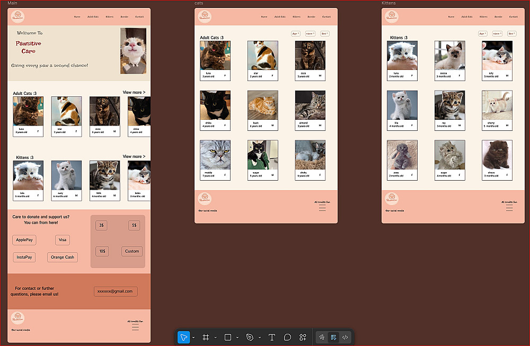This screenshot has width=530, height=346.
Task: Select Home nav item in Kittens frame
Action: pos(451,16)
